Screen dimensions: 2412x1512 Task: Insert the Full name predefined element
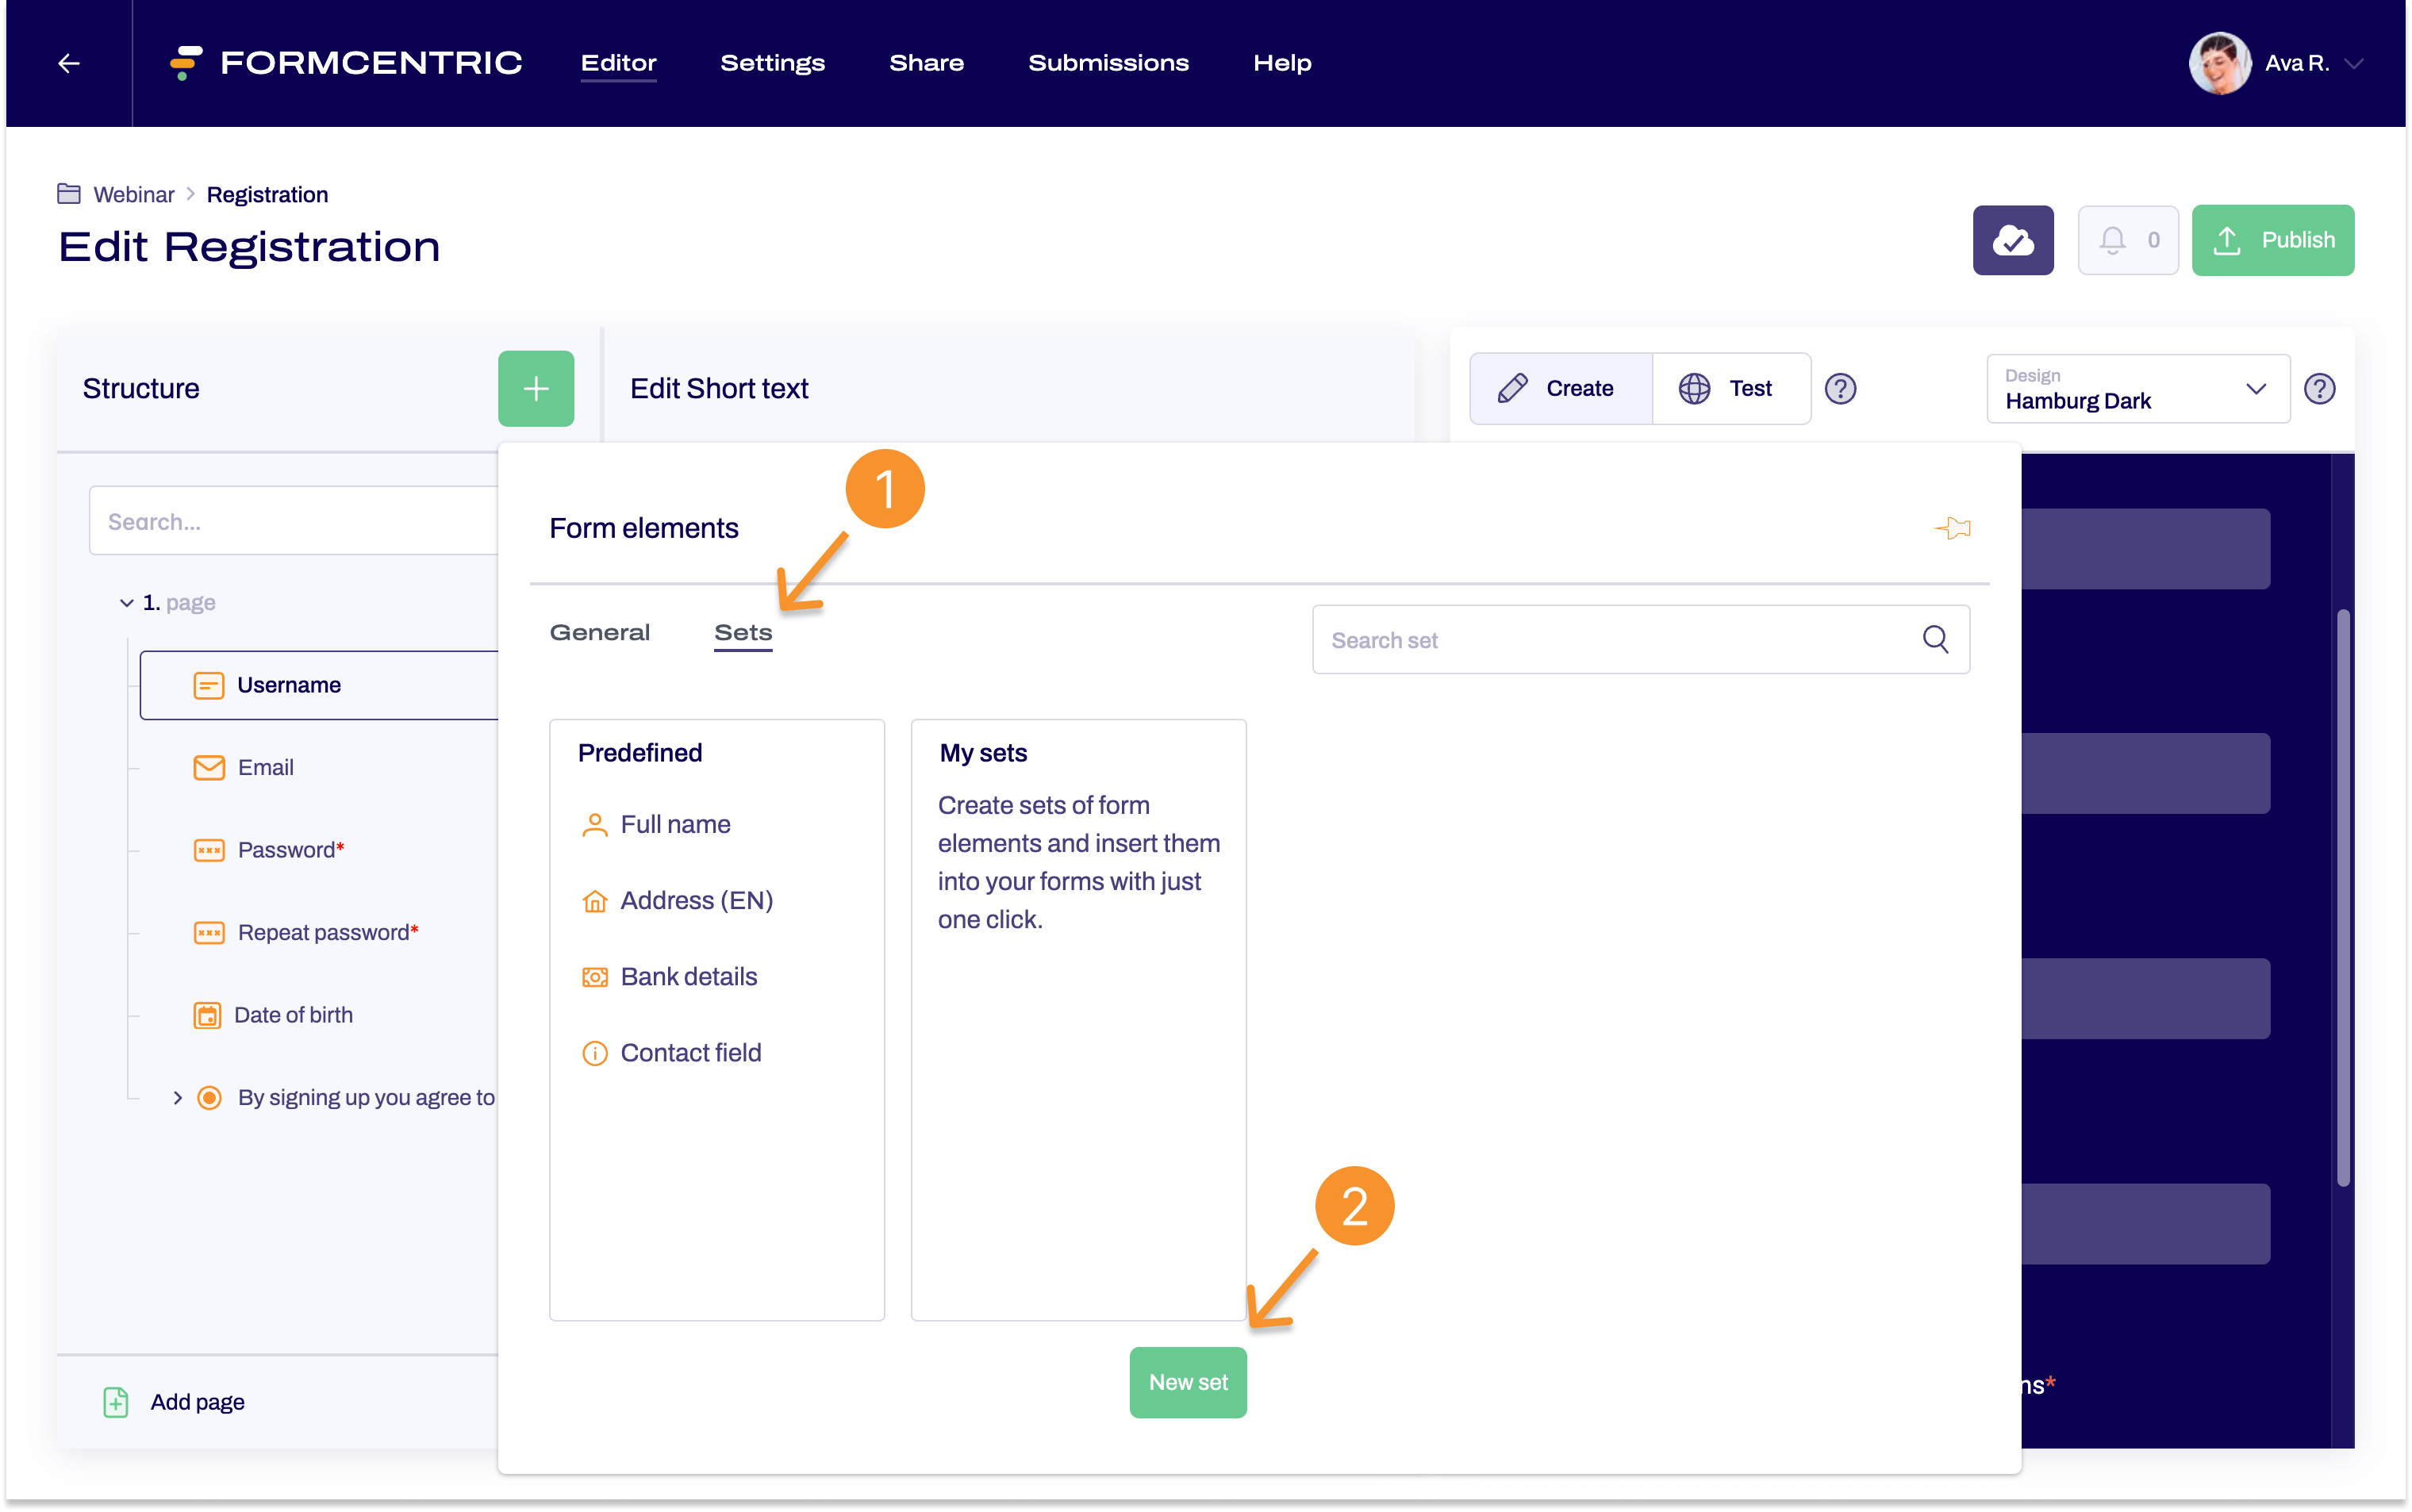676,824
